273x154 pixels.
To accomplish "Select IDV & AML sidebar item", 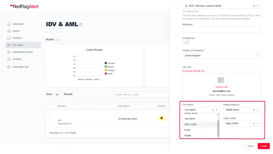I will 23,45.
